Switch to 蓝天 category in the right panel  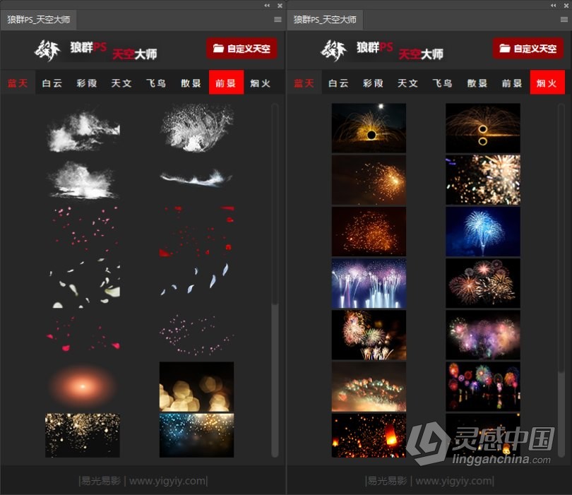click(x=304, y=83)
